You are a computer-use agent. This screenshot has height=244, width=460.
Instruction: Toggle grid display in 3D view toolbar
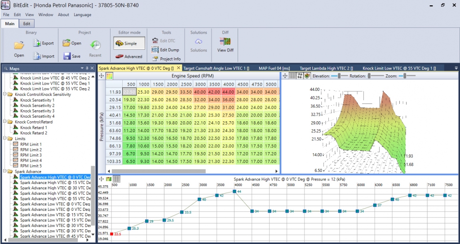[x=292, y=76]
